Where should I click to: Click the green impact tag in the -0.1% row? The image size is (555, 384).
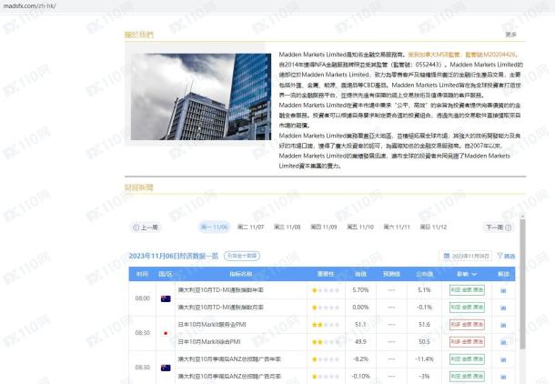467,308
